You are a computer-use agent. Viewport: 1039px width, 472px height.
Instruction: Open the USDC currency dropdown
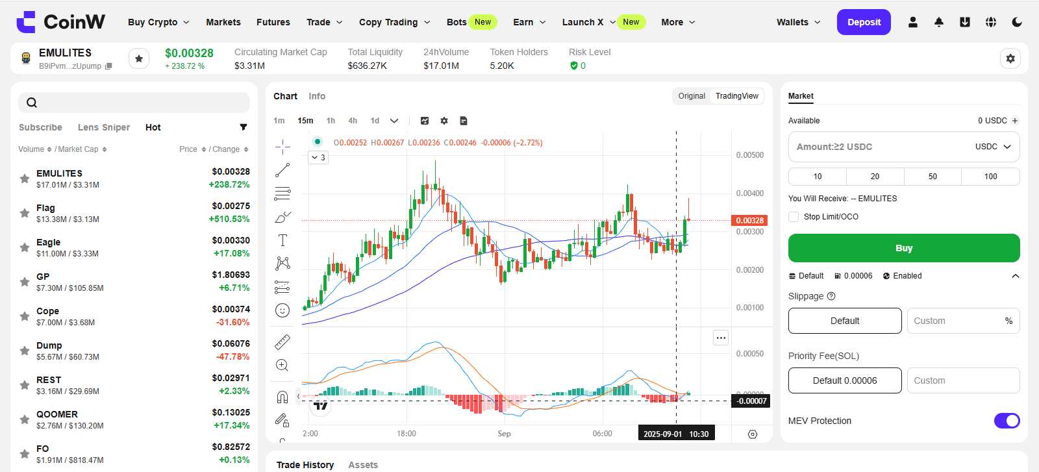pos(993,147)
